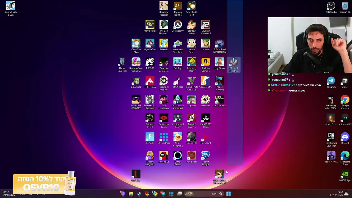Select the Grand Theft Auto V icon
Screen dimensions: 352x198
tap(192, 84)
